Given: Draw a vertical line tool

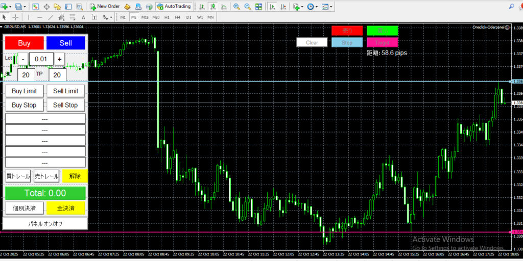Looking at the screenshot, I should (x=29, y=17).
